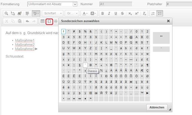Toggle subscript formatting
The width and height of the screenshot is (192, 115).
click(x=130, y=13)
